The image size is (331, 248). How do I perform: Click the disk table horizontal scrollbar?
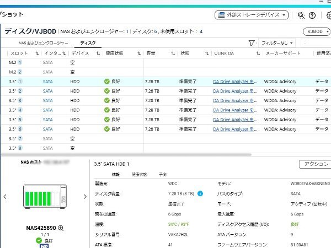pos(126,154)
